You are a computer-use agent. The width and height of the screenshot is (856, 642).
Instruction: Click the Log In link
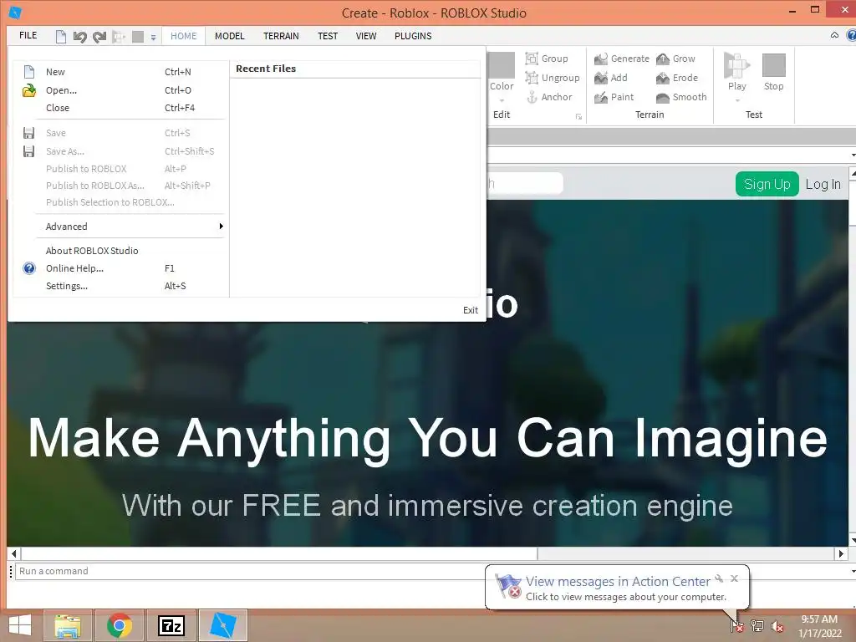(823, 185)
